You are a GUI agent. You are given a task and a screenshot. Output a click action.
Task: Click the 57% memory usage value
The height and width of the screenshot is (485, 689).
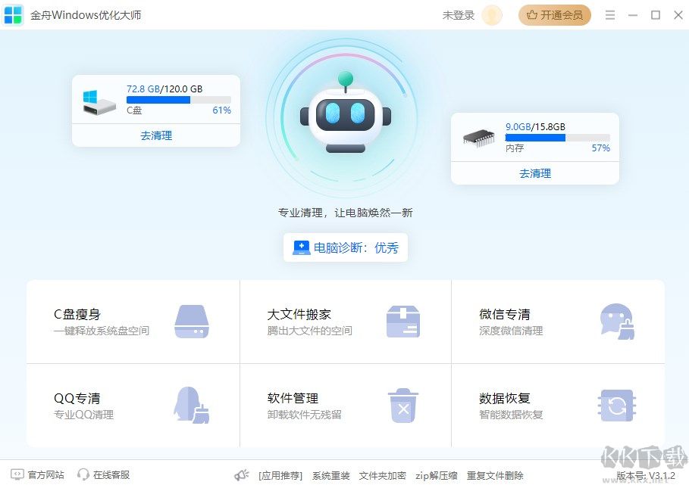[600, 148]
